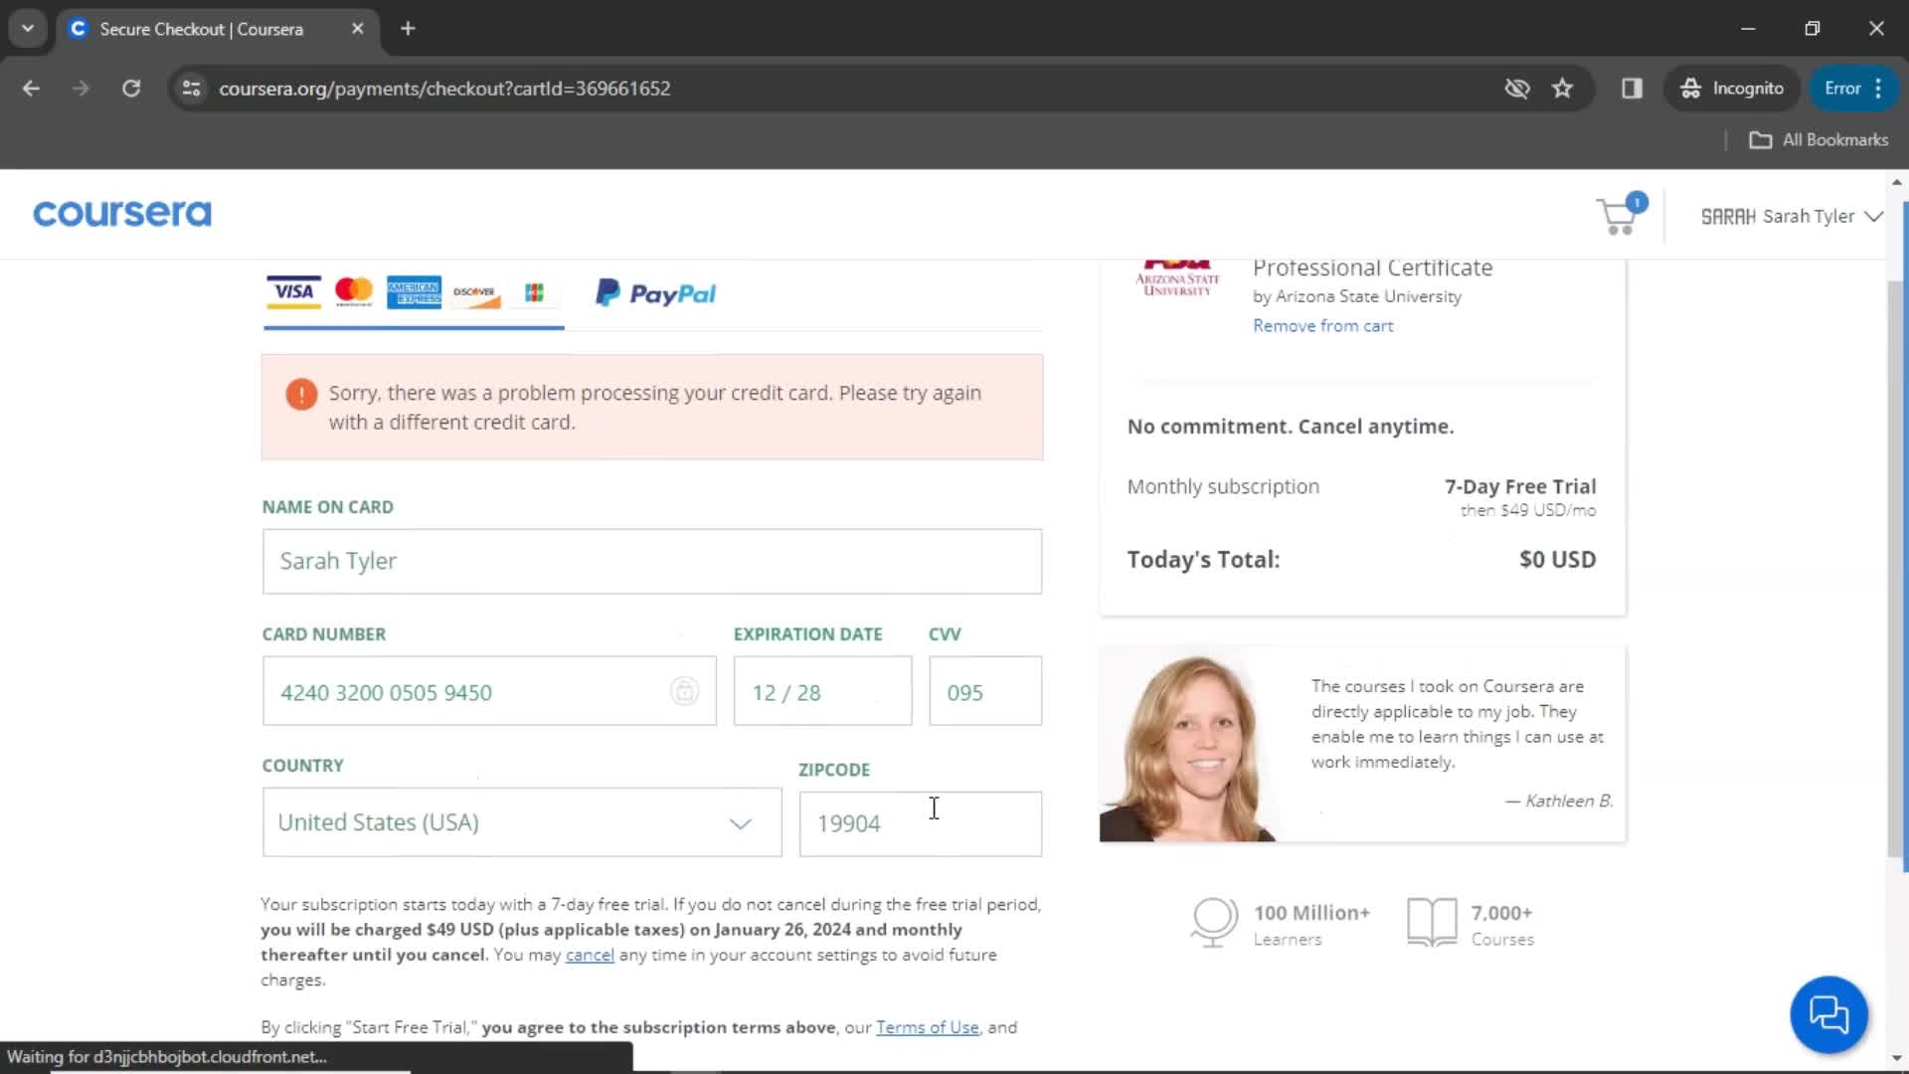Open the cancel subscription link
Image resolution: width=1909 pixels, height=1074 pixels.
coord(590,955)
